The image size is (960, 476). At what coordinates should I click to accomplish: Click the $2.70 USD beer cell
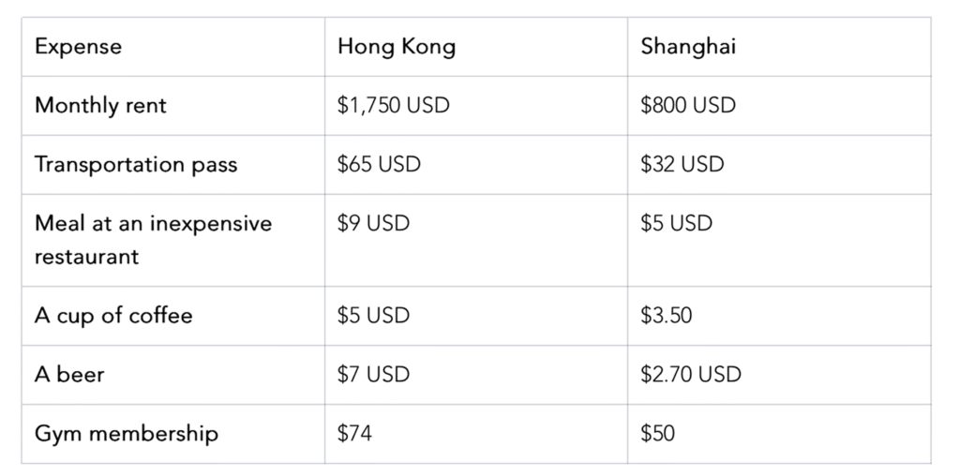tap(691, 375)
